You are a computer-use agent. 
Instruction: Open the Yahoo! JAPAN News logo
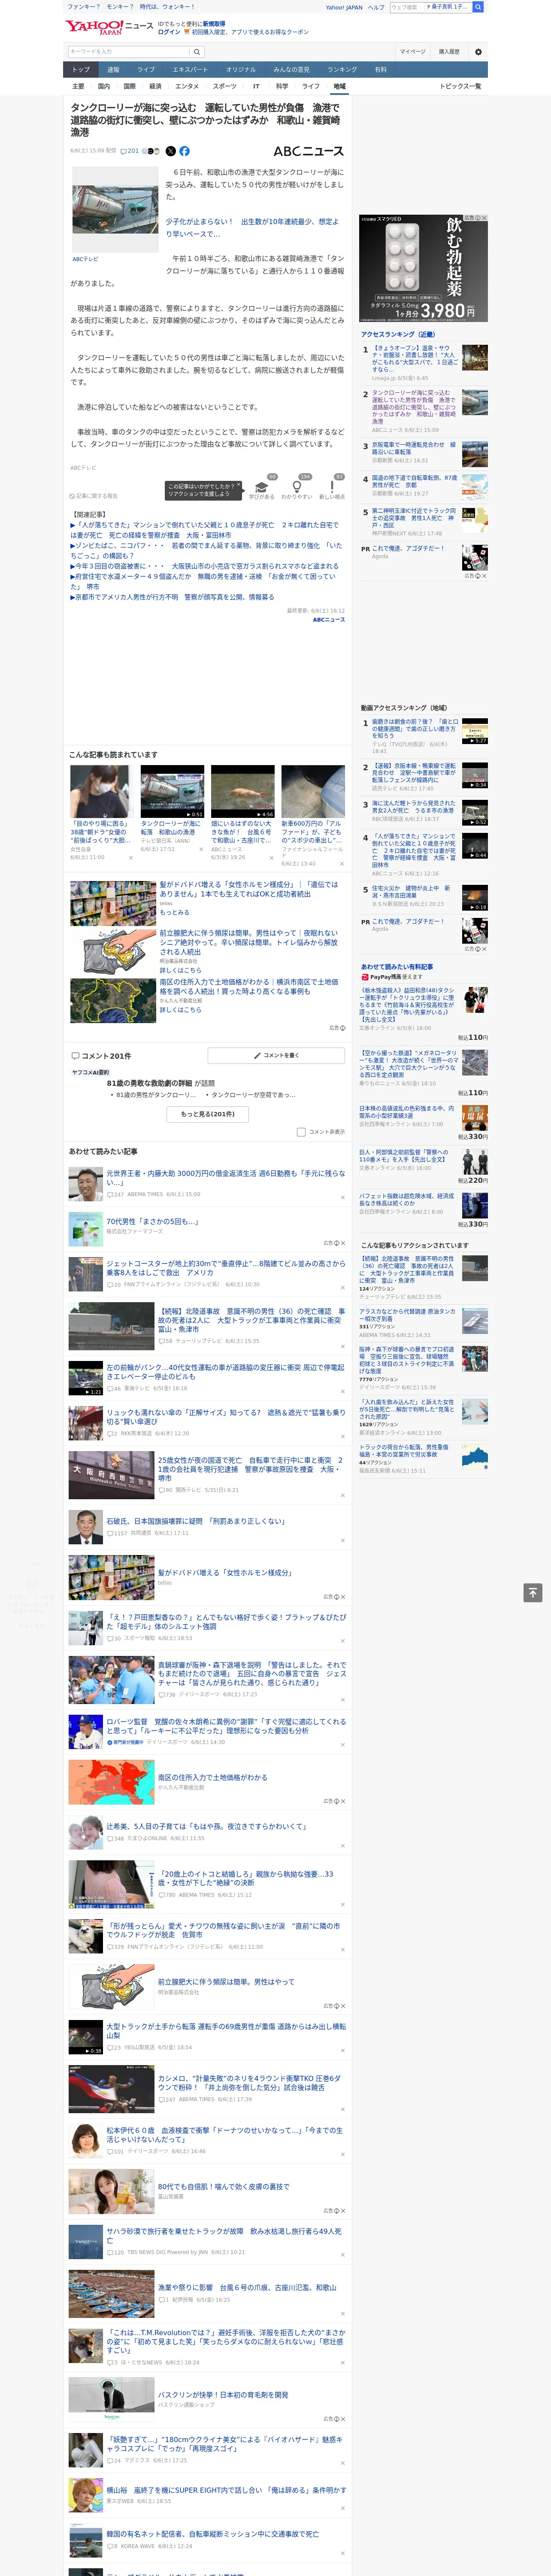110,27
